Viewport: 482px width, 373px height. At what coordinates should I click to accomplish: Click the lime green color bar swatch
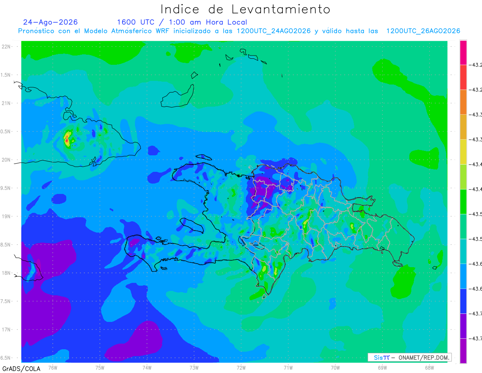point(463,177)
